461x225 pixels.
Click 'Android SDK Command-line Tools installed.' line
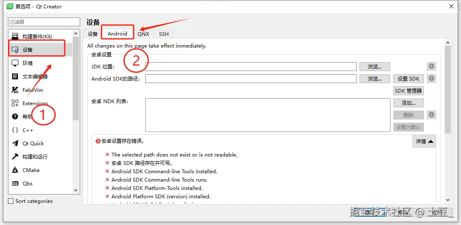pyautogui.click(x=164, y=171)
